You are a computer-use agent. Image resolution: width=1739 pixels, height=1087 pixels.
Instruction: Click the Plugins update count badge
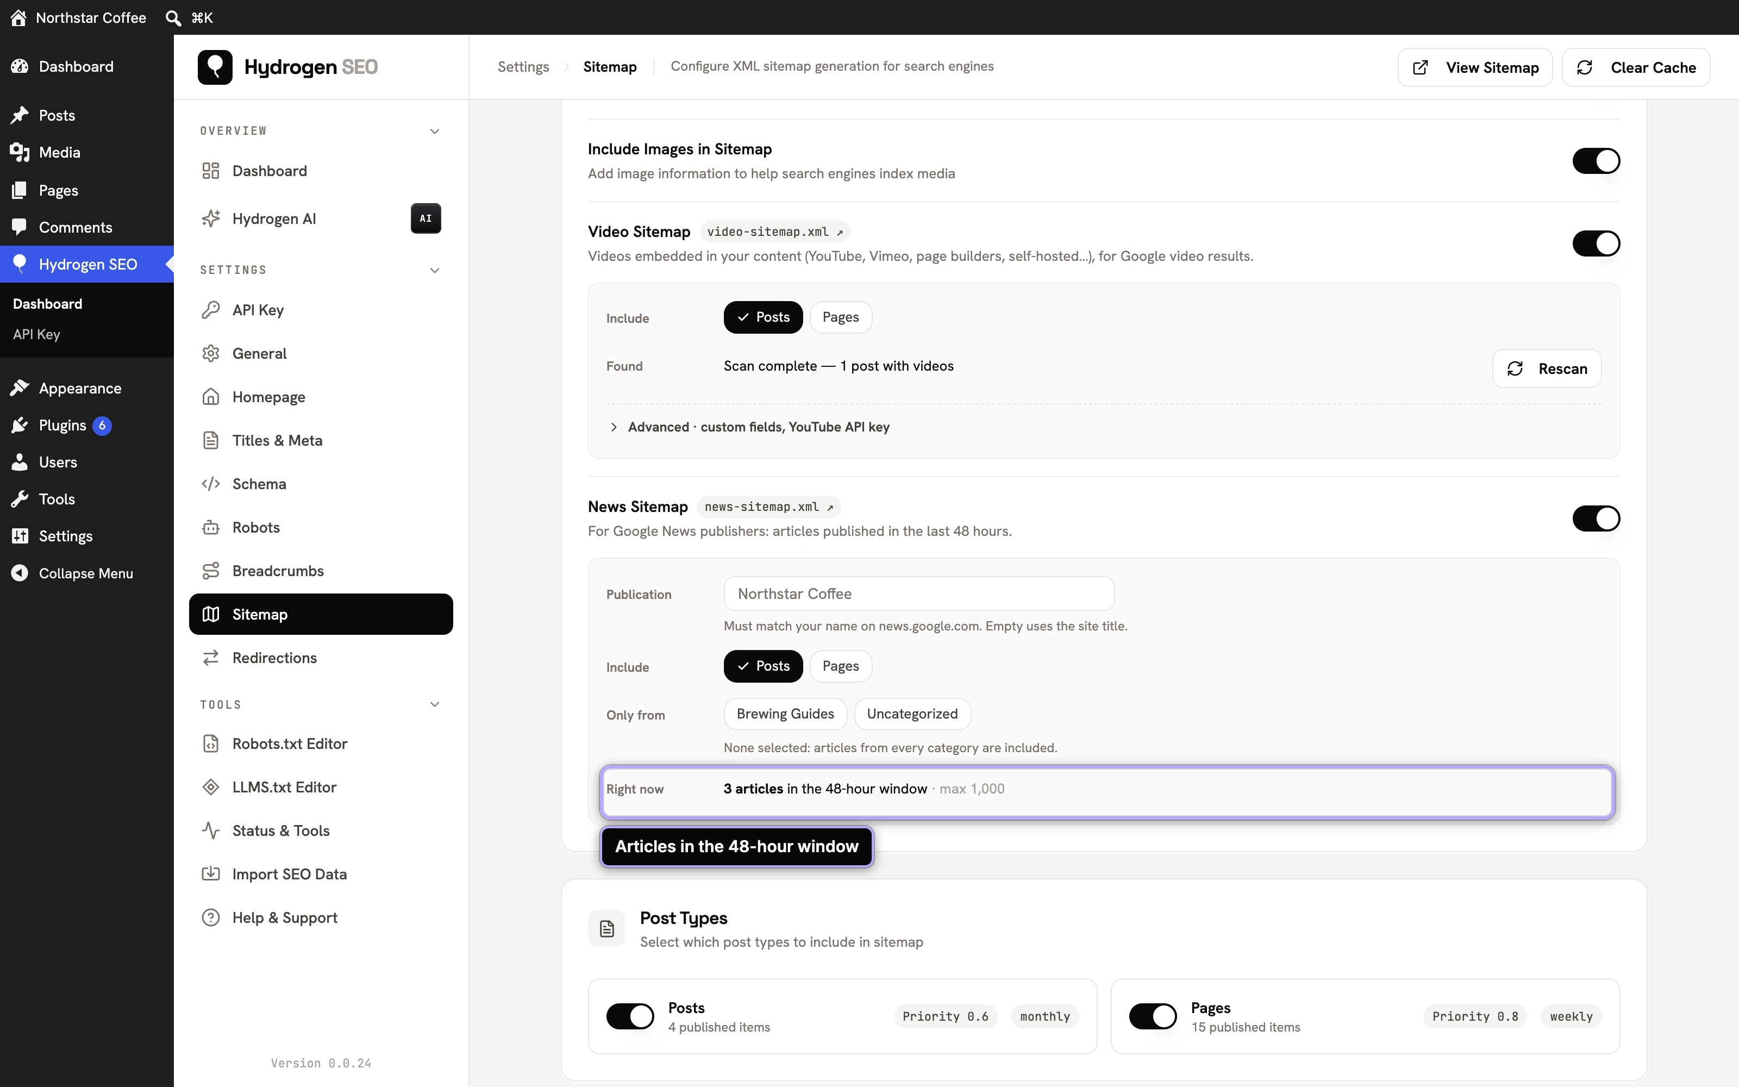[x=102, y=426]
